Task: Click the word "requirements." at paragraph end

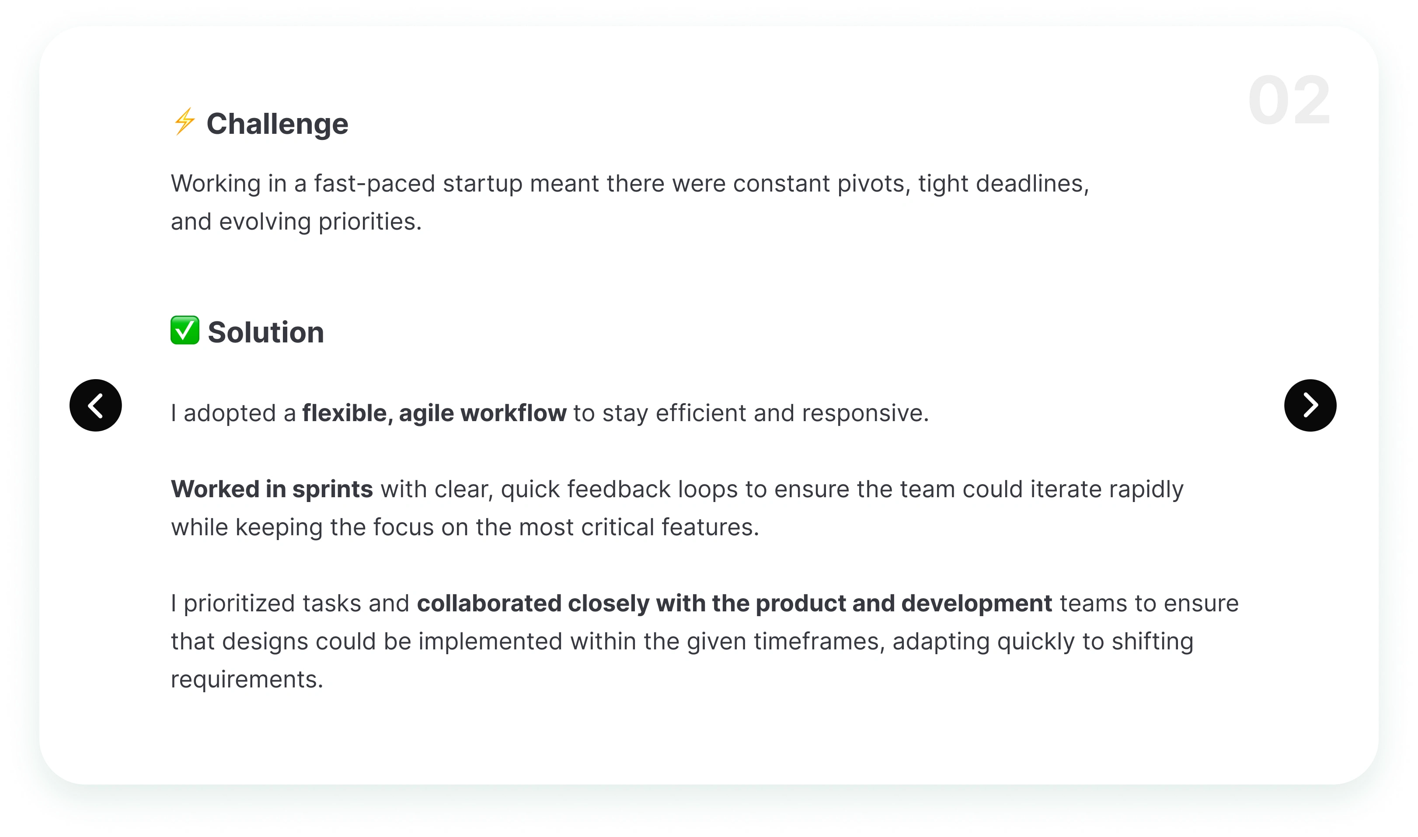Action: (x=247, y=680)
